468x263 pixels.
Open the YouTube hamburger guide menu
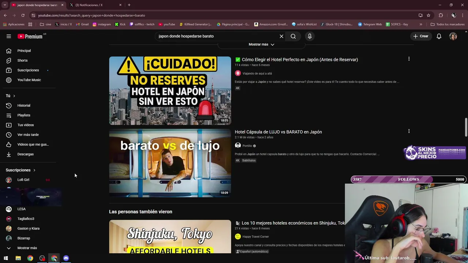click(x=9, y=36)
